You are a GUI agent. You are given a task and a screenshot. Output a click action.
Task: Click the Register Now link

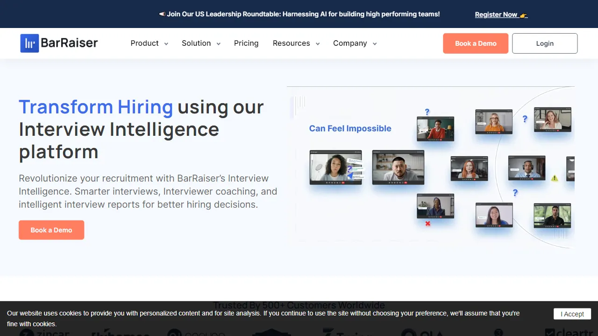coord(496,14)
